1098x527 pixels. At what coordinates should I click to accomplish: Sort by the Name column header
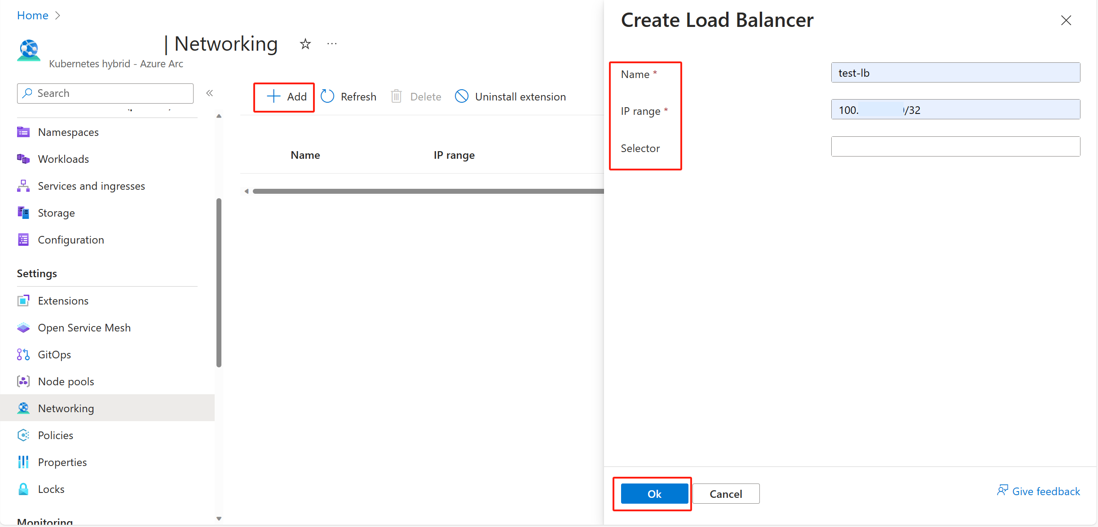(x=305, y=155)
